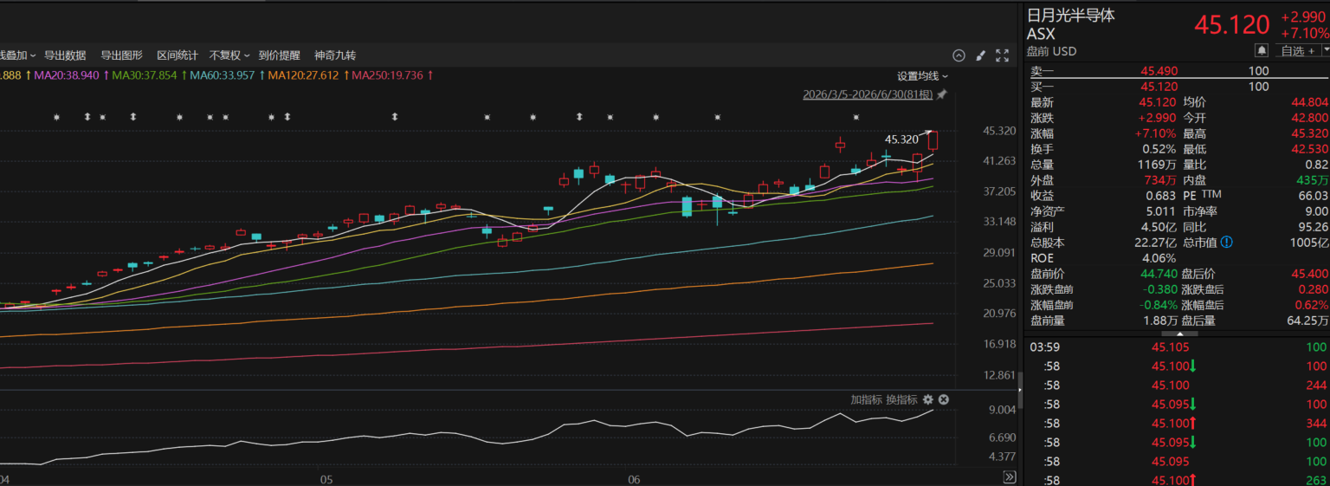Collapse the toolbar with the circled up-arrow icon
Viewport: 1330px width, 486px height.
point(959,55)
